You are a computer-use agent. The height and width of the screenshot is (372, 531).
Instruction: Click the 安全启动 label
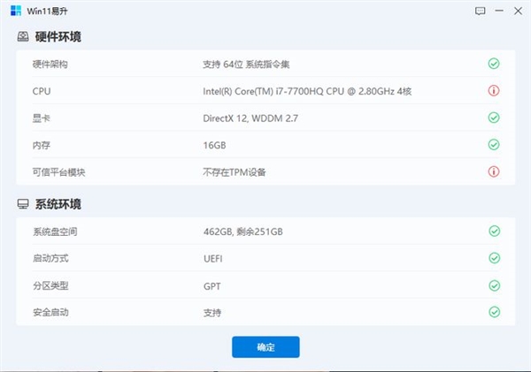[50, 313]
